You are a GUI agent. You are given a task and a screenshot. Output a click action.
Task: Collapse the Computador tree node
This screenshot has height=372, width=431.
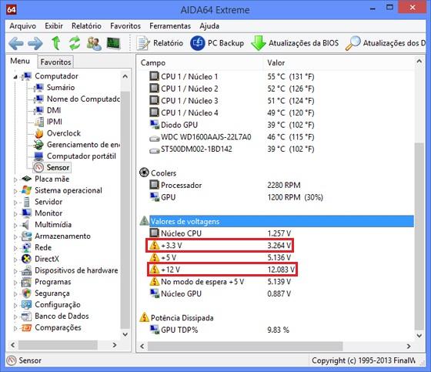click(15, 77)
